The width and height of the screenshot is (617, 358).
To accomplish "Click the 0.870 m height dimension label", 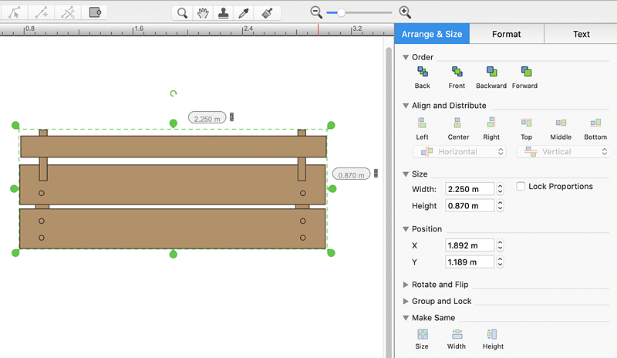I will [352, 174].
